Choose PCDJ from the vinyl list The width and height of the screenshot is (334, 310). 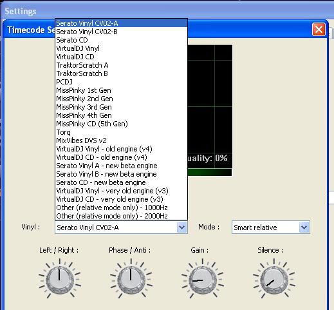(x=121, y=82)
